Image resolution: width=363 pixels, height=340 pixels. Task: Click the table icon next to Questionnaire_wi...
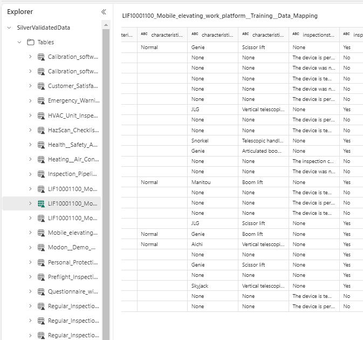(x=41, y=291)
